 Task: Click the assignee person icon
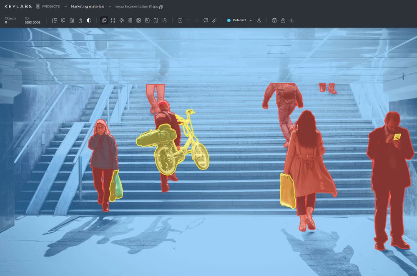[259, 20]
